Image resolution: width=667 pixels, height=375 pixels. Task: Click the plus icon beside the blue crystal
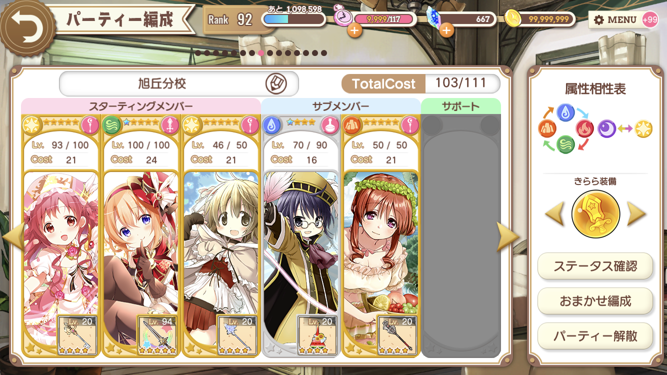(446, 30)
